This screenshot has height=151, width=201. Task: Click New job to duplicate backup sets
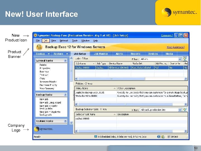50,113
